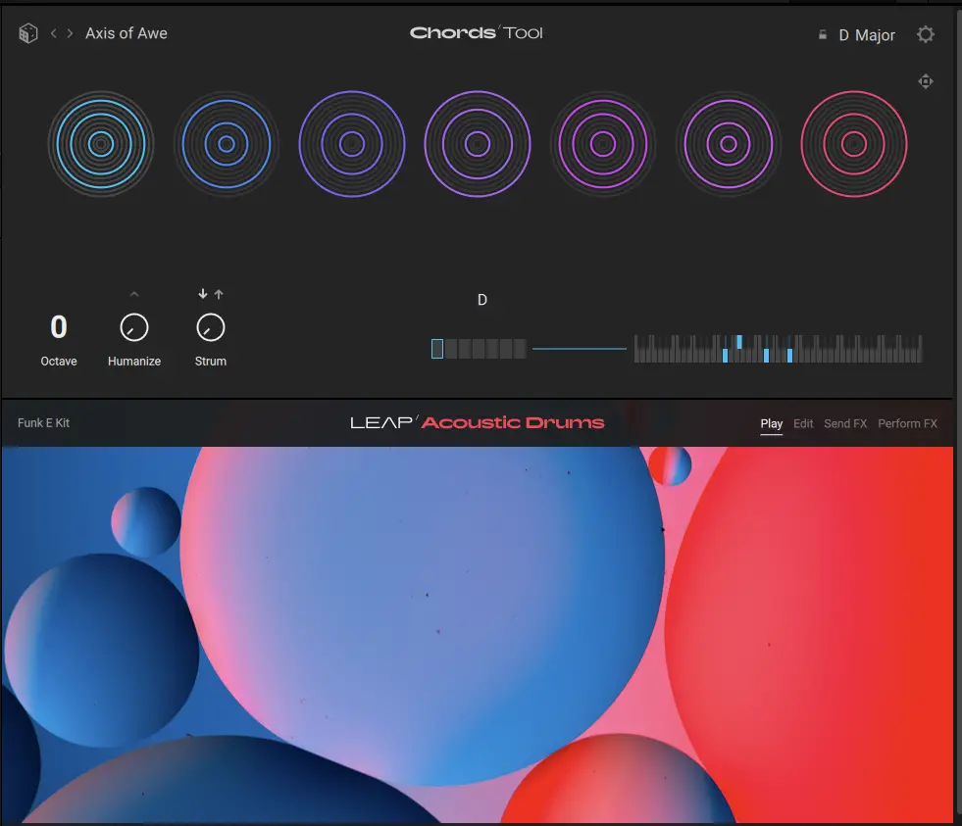Click the Humanize label
The image size is (962, 826).
tap(134, 362)
